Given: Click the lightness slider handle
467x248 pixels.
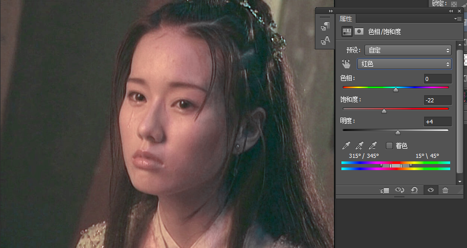Looking at the screenshot, I should [398, 132].
